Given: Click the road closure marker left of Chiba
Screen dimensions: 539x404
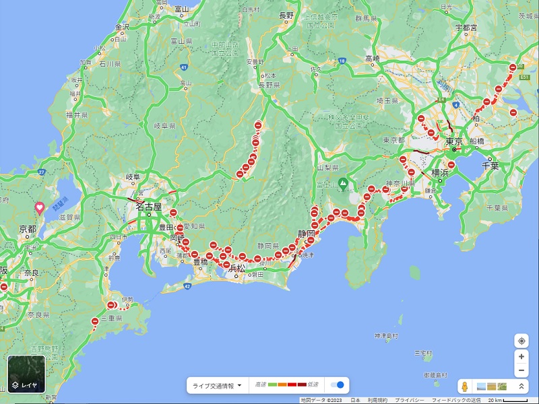Looking at the screenshot, I should pyautogui.click(x=451, y=164).
